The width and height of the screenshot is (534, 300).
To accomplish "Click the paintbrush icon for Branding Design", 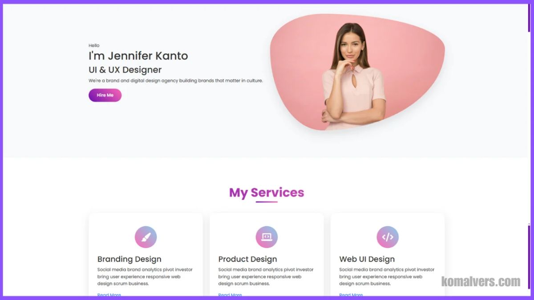I will 146,237.
